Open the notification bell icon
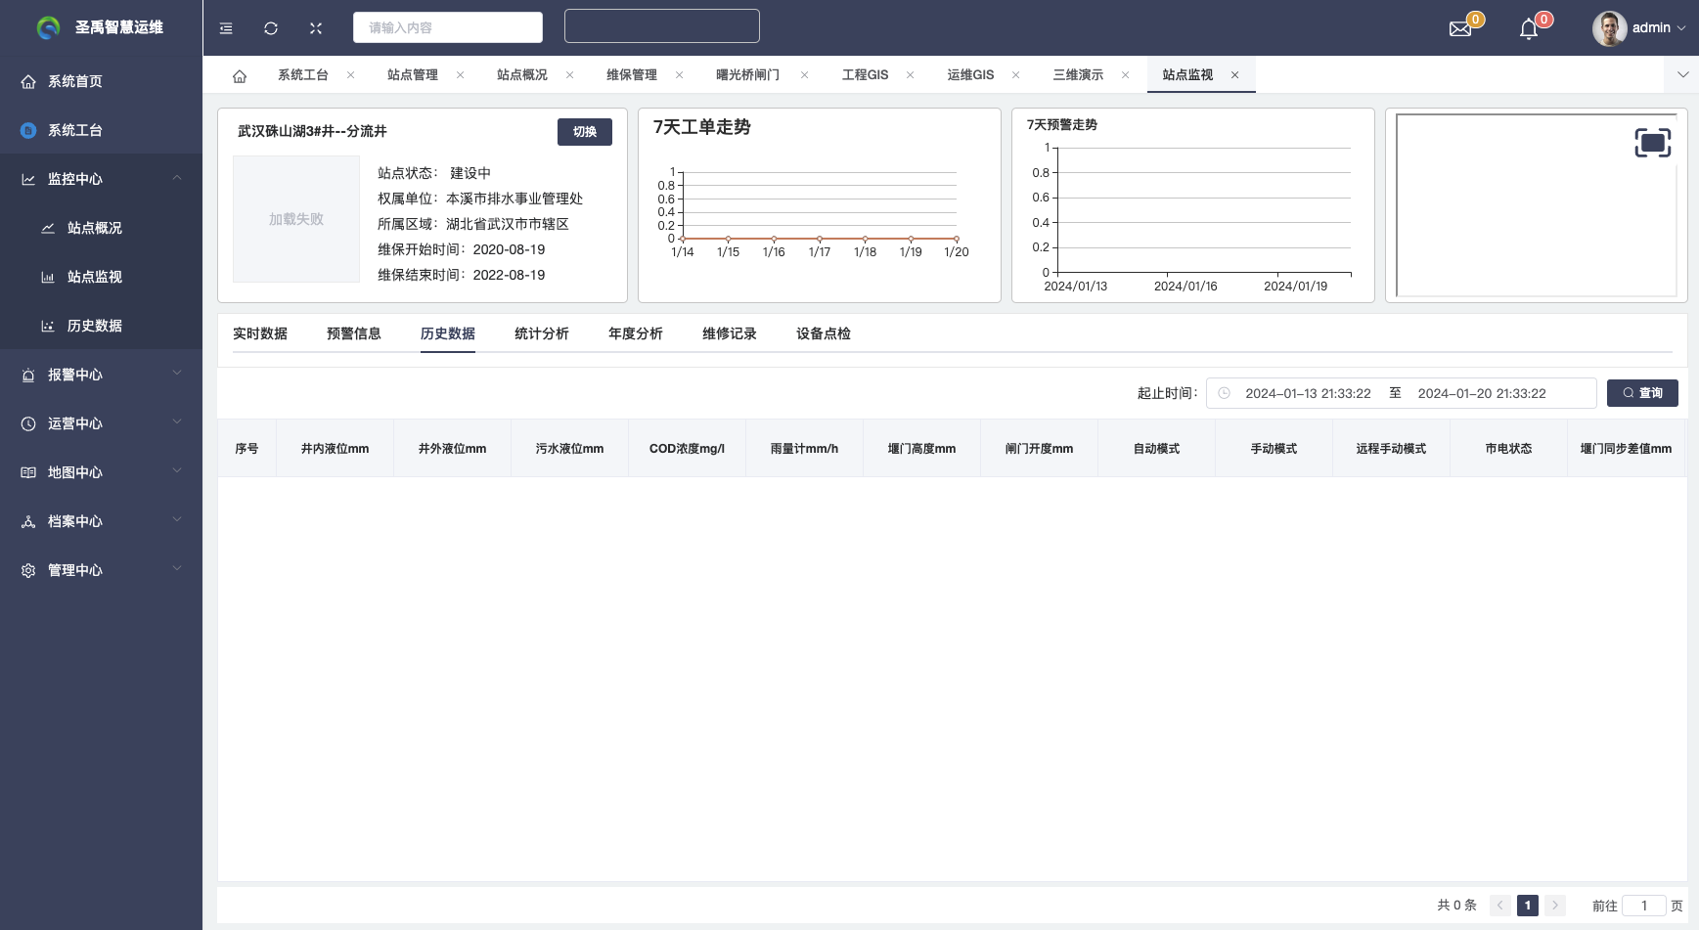The width and height of the screenshot is (1699, 930). point(1529,29)
